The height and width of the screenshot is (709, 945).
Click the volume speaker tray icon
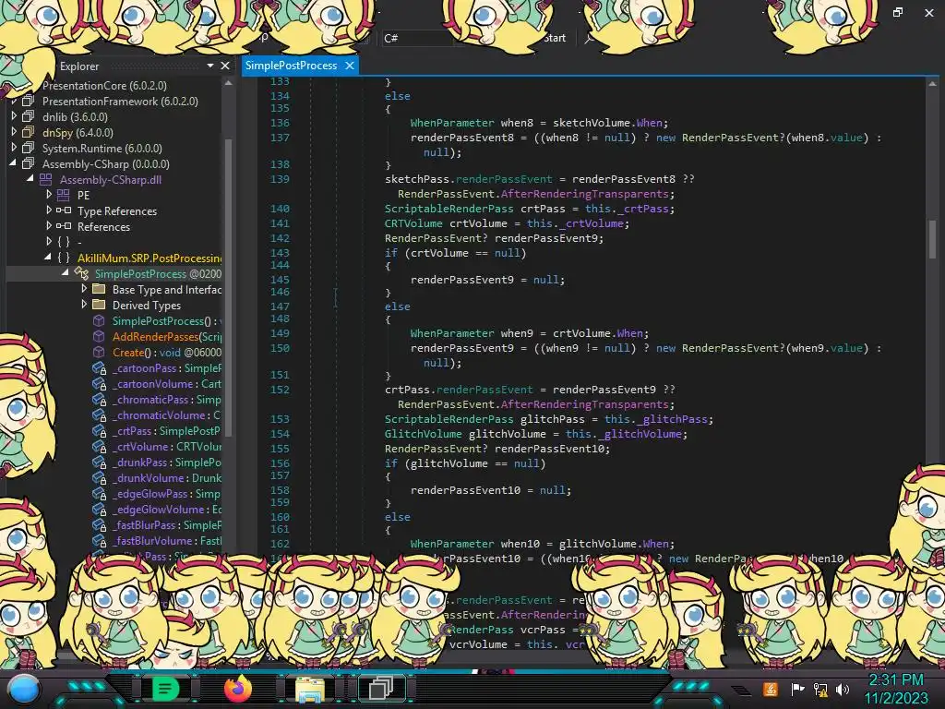point(843,689)
